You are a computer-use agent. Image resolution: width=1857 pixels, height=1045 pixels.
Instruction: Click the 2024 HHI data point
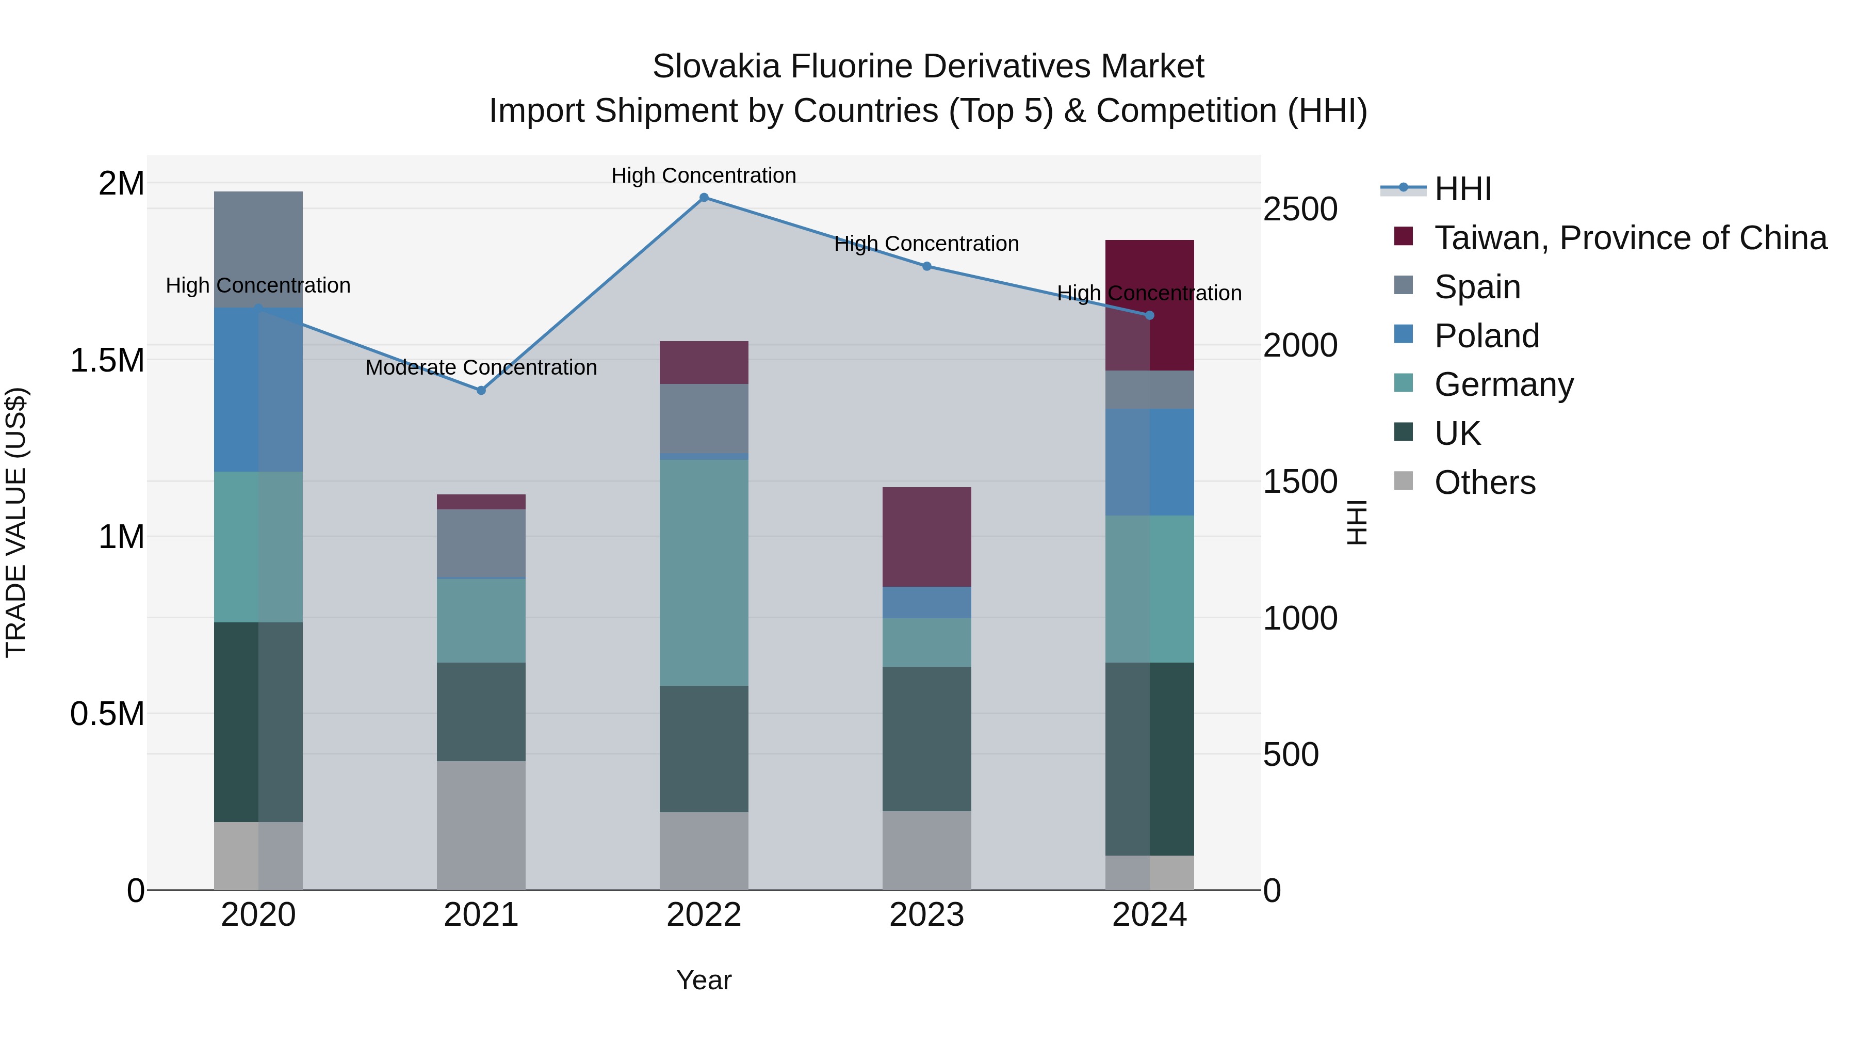pos(1150,315)
